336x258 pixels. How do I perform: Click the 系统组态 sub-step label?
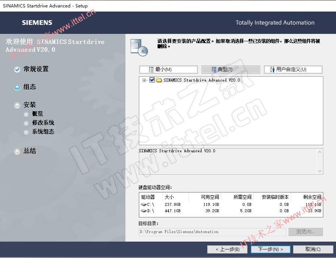(43, 132)
